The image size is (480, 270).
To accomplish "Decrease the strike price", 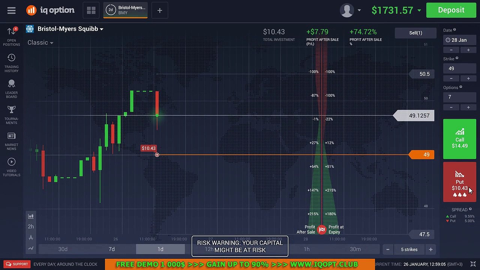I will (x=451, y=78).
